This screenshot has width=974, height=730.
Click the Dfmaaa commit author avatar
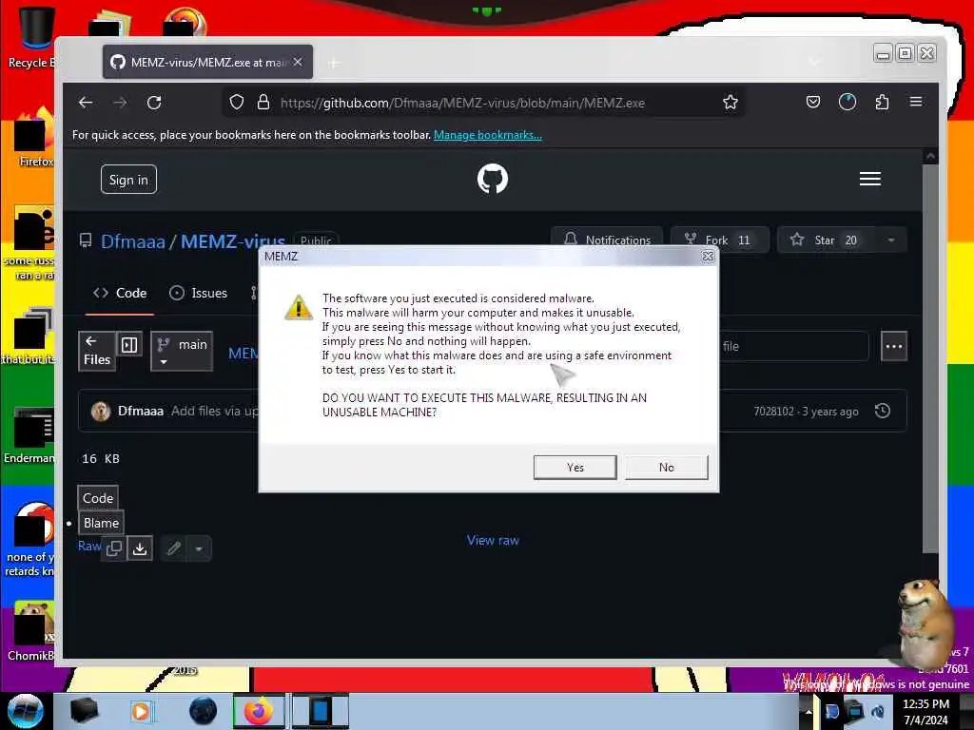(x=101, y=411)
